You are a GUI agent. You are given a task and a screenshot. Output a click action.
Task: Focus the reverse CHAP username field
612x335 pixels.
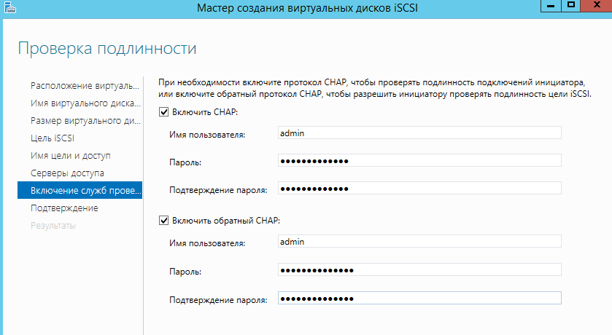click(x=419, y=241)
